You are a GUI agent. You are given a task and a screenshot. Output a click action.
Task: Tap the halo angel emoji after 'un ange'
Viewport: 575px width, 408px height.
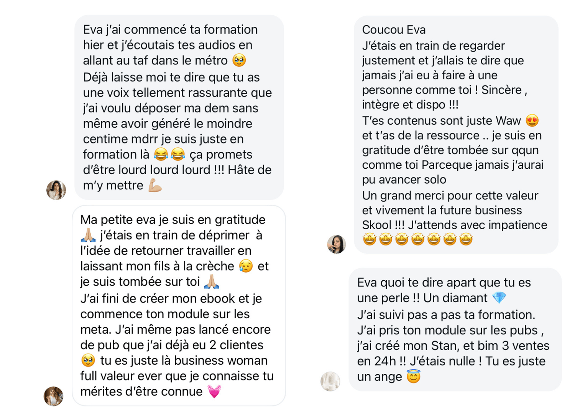pos(414,377)
